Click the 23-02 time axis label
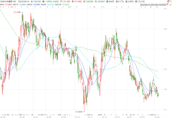The height and width of the screenshot is (118, 172). tap(129, 117)
